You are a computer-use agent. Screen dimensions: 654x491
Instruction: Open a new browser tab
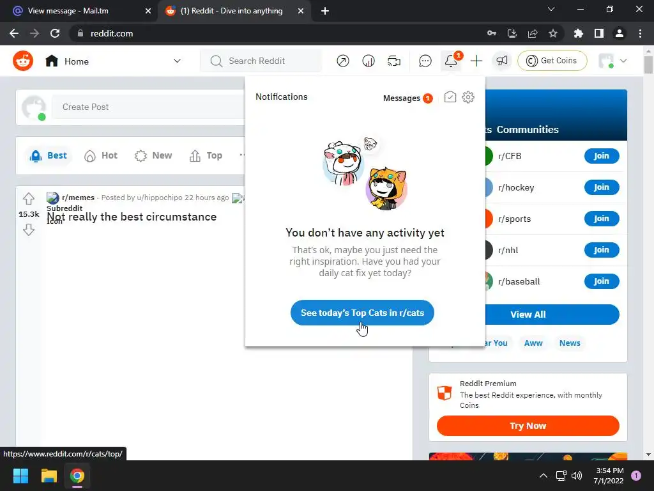(x=325, y=11)
